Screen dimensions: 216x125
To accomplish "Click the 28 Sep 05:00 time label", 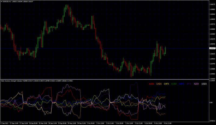I will (x=33, y=123).
